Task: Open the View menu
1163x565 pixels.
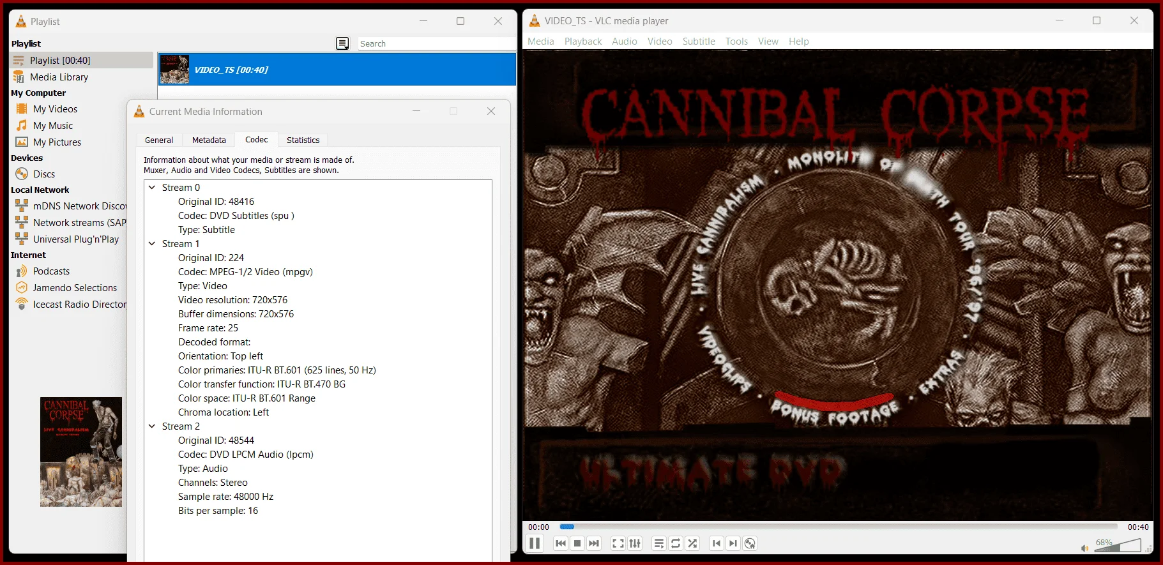Action: click(768, 41)
